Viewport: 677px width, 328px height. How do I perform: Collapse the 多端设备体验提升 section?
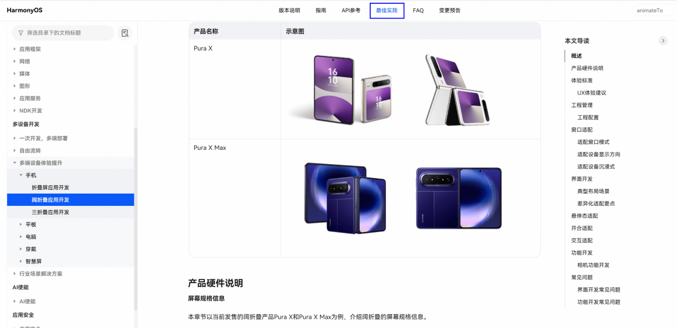(15, 163)
